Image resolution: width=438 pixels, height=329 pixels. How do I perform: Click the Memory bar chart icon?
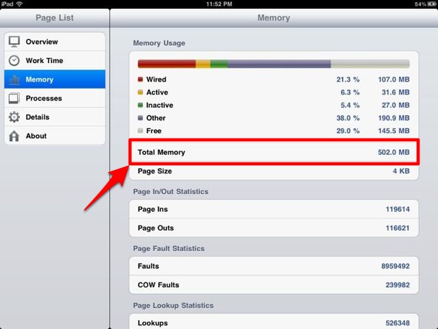(14, 80)
